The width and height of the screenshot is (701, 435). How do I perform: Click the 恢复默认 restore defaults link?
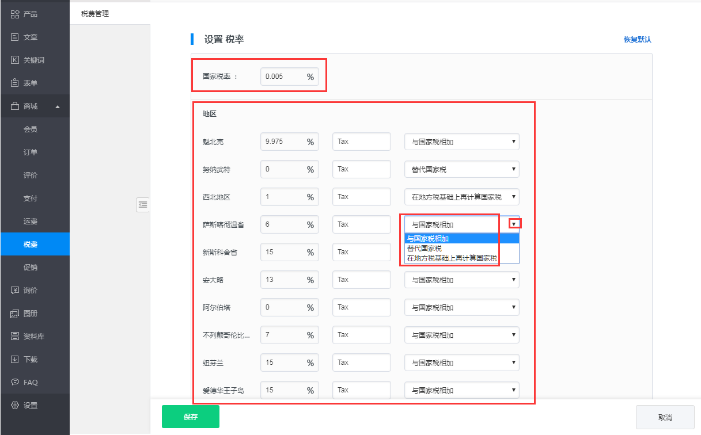click(x=637, y=40)
